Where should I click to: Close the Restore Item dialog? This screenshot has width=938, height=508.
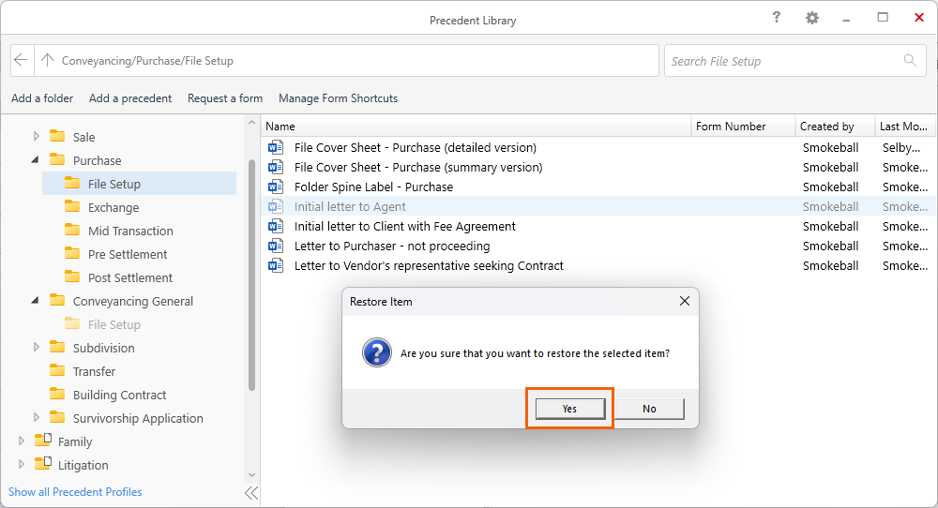tap(685, 302)
